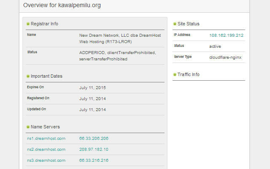Click the Registered On date July 11, 2014
The width and height of the screenshot is (270, 169).
click(92, 99)
